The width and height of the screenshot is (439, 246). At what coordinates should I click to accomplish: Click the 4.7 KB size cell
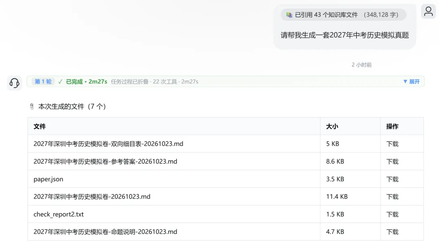coord(335,232)
